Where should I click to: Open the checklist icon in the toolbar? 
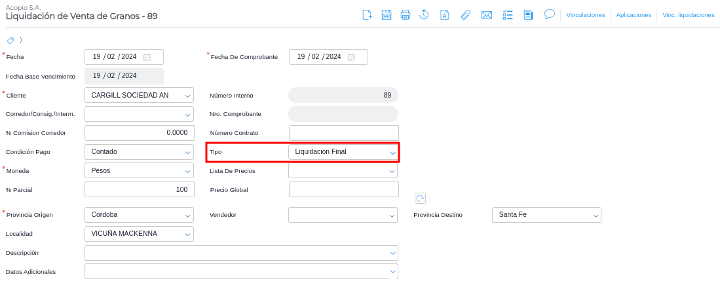pos(508,14)
